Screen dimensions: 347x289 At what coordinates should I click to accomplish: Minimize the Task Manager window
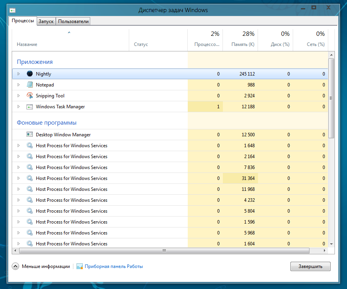(x=303, y=9)
